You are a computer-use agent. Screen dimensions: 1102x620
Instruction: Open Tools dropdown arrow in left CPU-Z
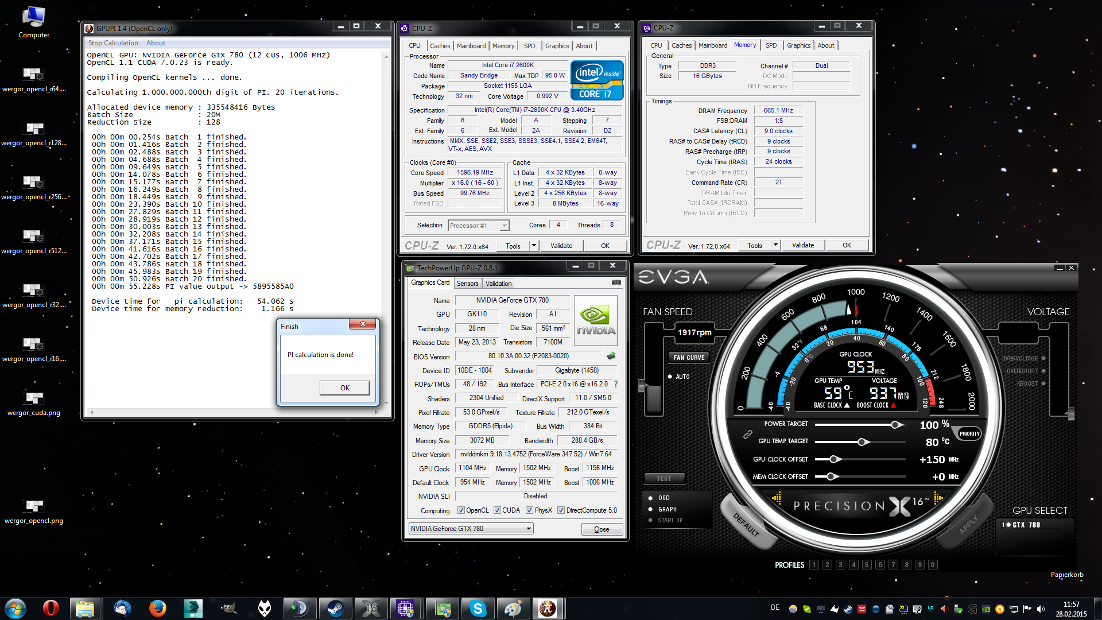pyautogui.click(x=534, y=246)
